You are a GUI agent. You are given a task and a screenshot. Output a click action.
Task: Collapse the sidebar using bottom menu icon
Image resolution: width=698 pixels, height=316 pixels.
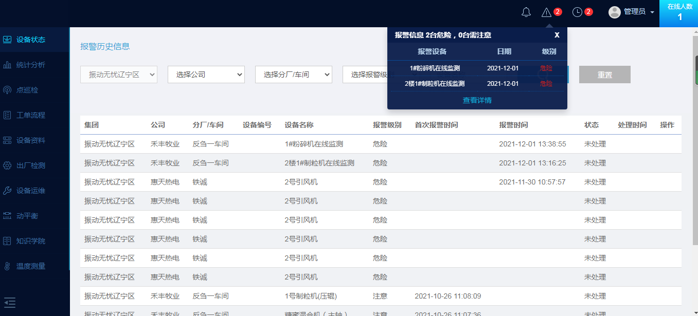coord(10,303)
